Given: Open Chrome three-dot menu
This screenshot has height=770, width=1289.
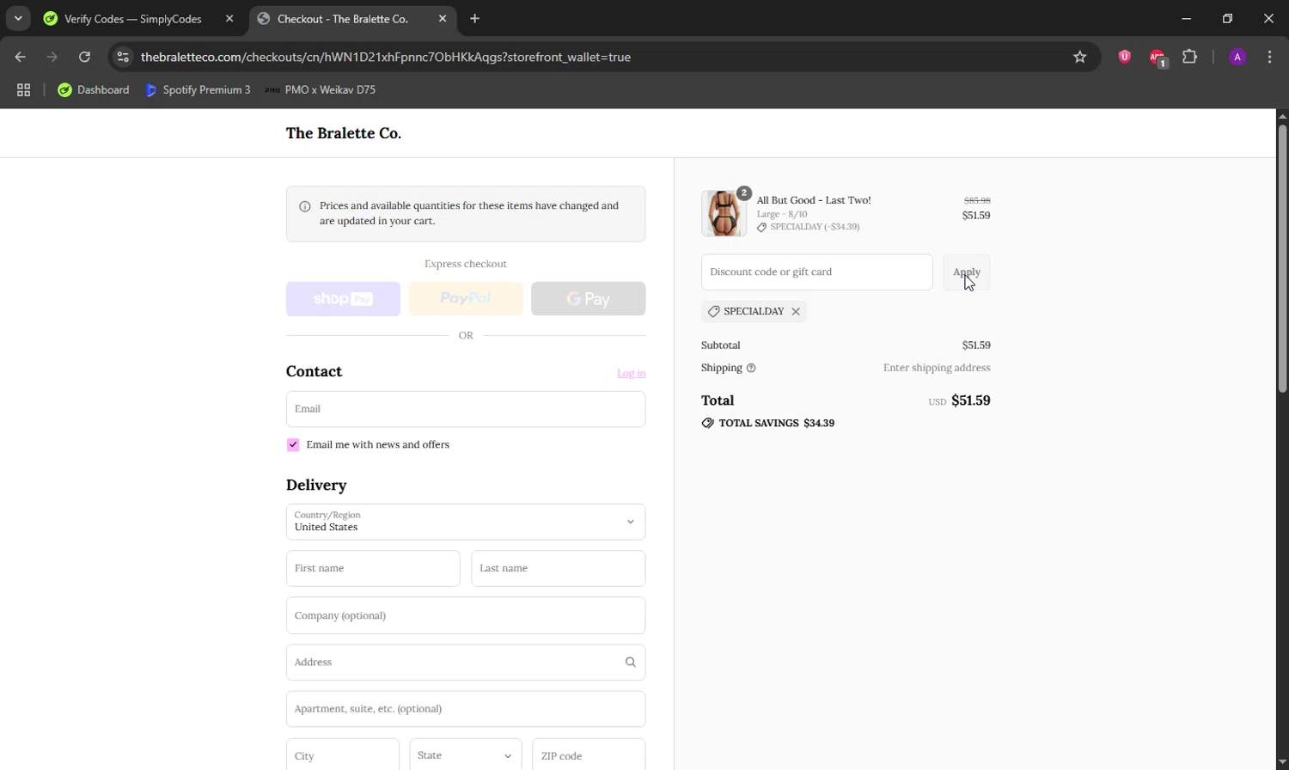Looking at the screenshot, I should point(1270,57).
